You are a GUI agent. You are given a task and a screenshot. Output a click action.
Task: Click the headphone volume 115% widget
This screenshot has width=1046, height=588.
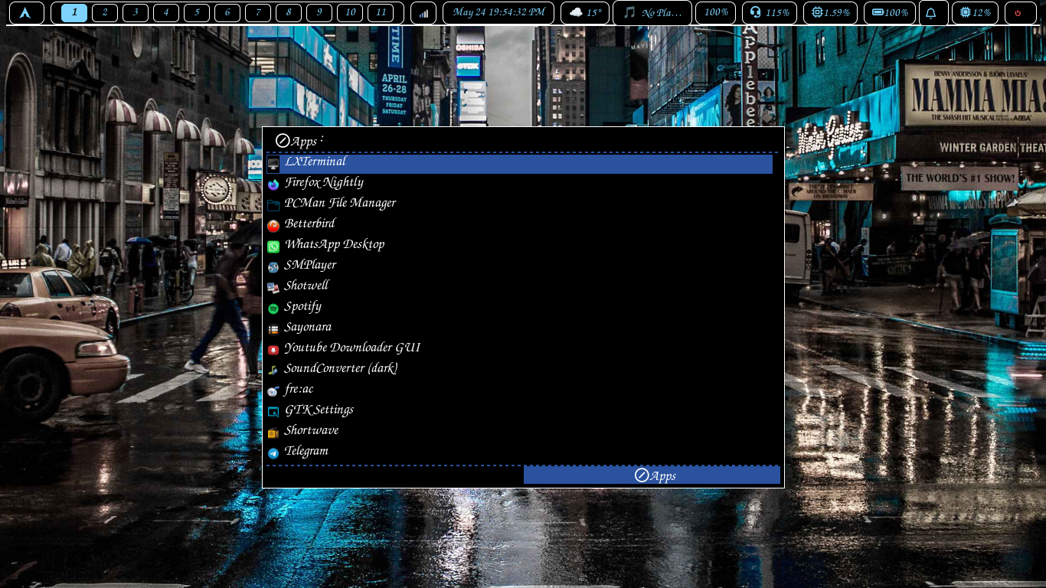pos(770,13)
